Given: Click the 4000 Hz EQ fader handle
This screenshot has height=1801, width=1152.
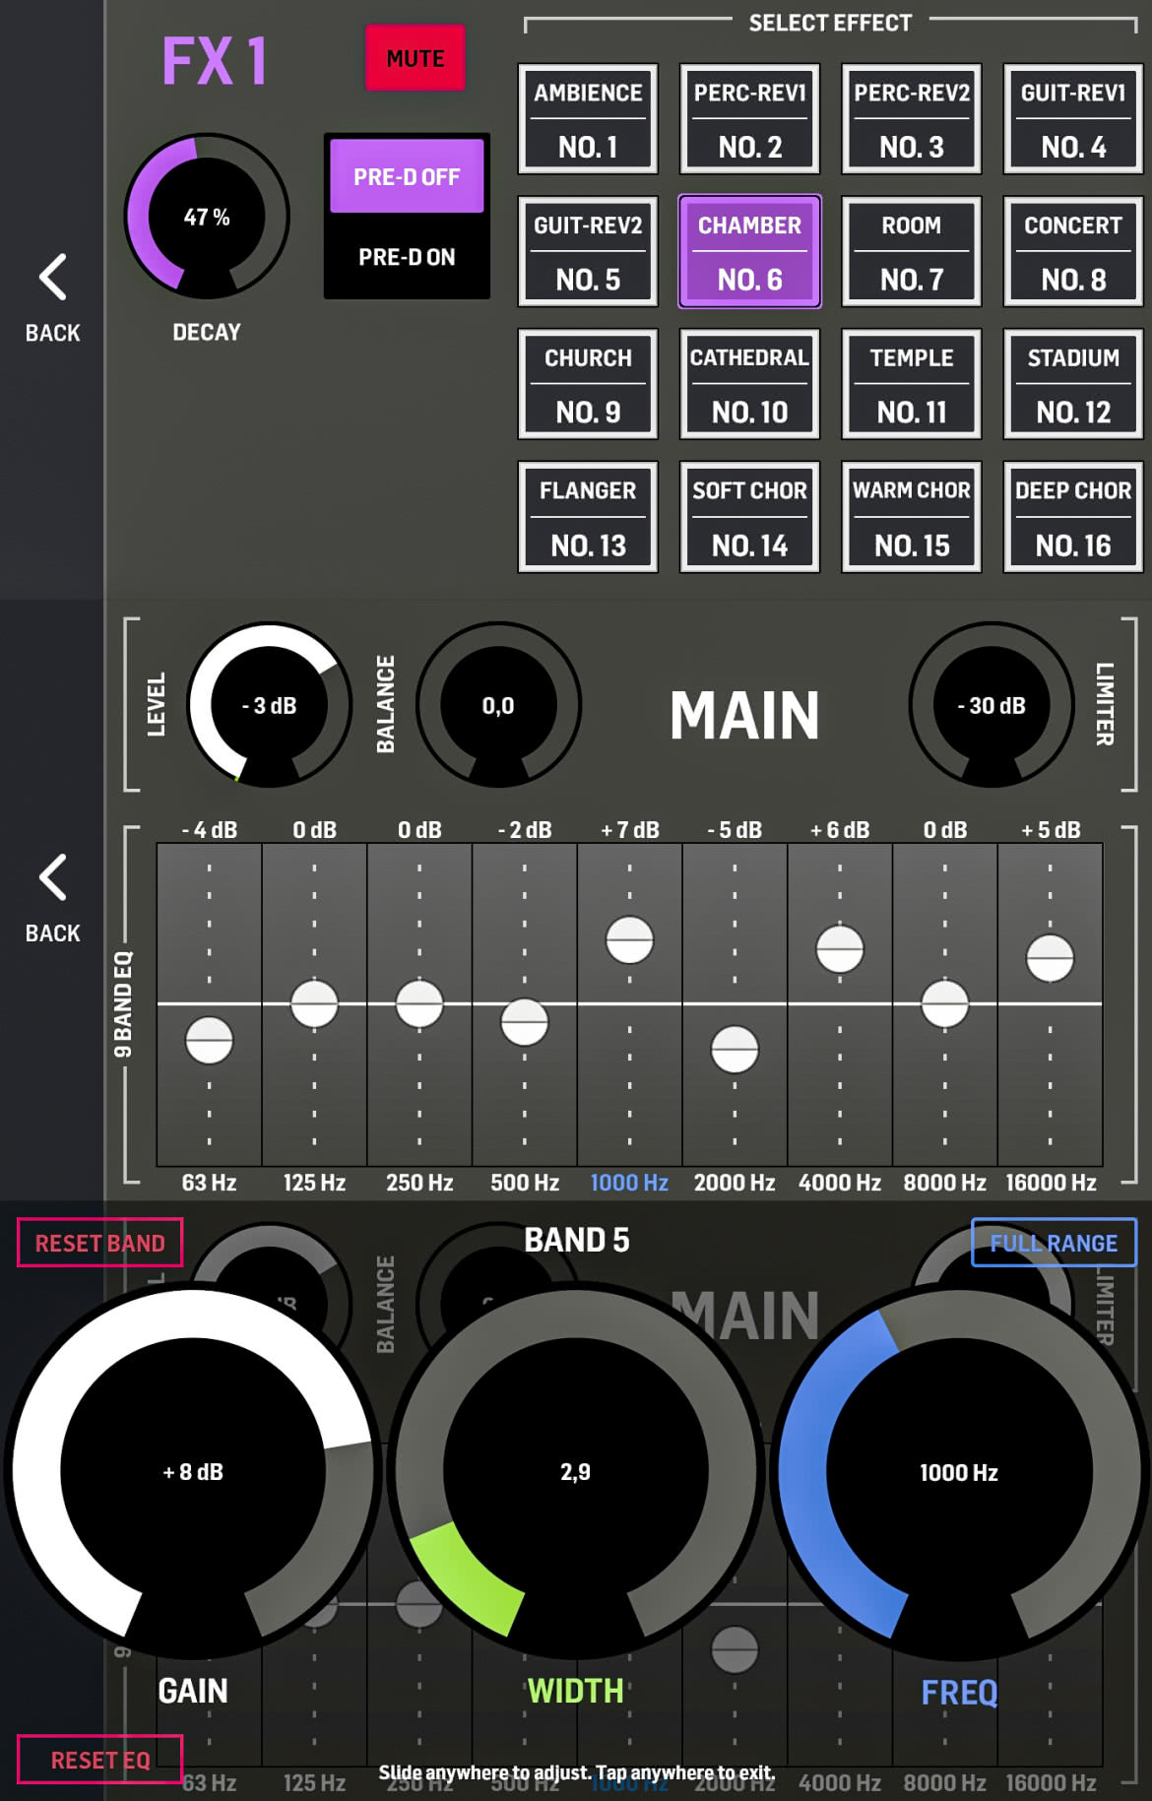Looking at the screenshot, I should [x=840, y=949].
